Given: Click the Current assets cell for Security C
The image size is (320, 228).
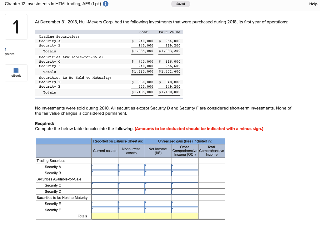Looking at the screenshot, I should click(x=105, y=185).
